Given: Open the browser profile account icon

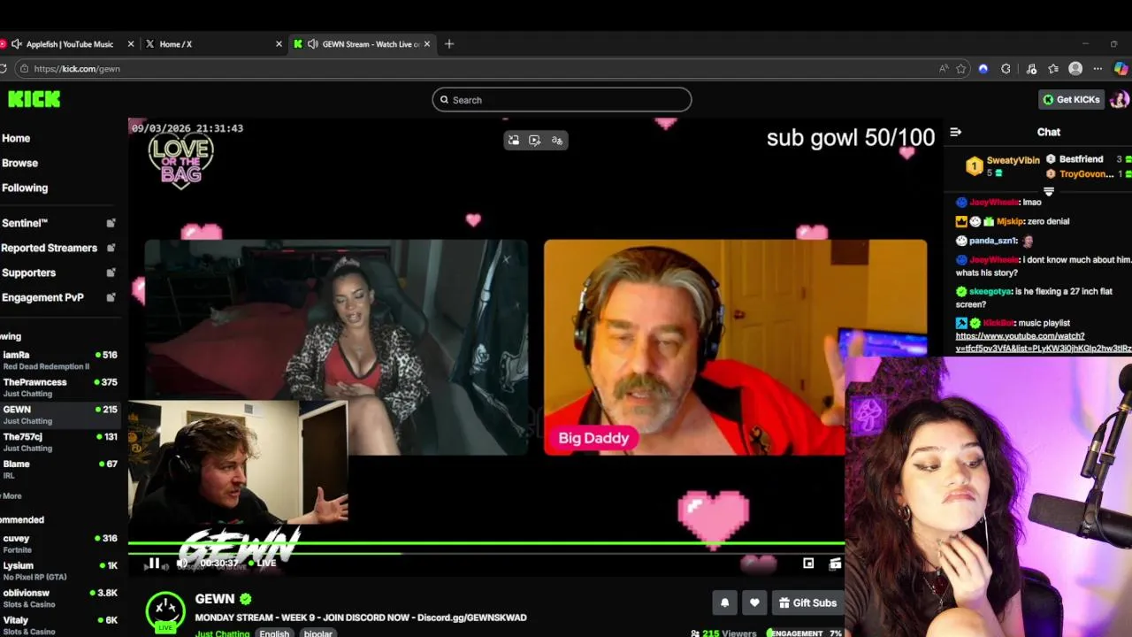Looking at the screenshot, I should click(1075, 68).
